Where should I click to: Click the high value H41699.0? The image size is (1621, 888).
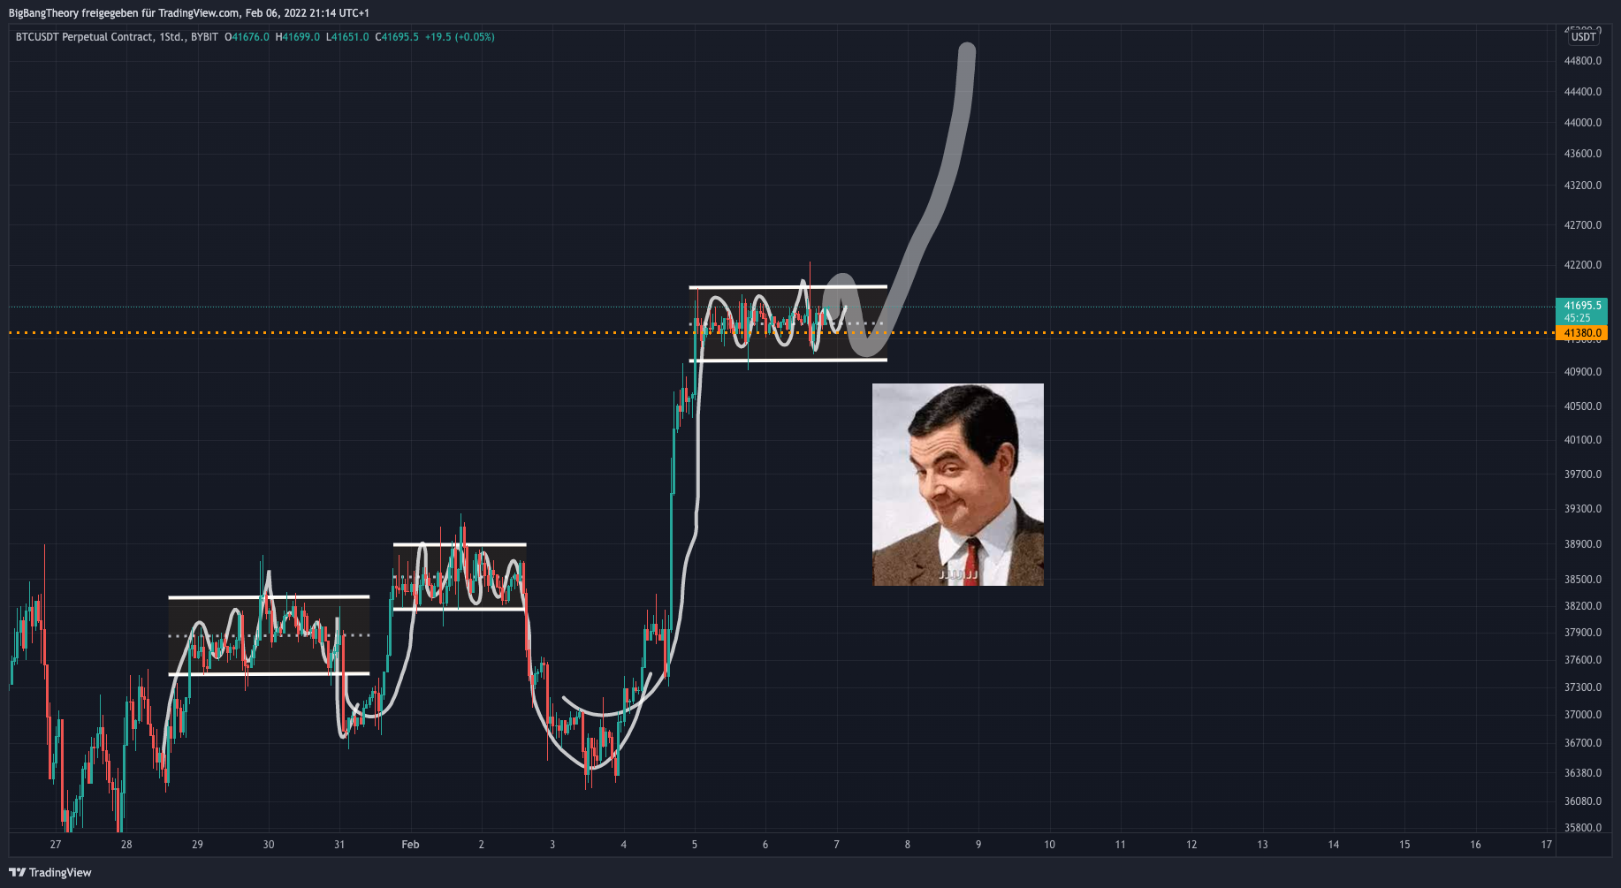[x=298, y=37]
